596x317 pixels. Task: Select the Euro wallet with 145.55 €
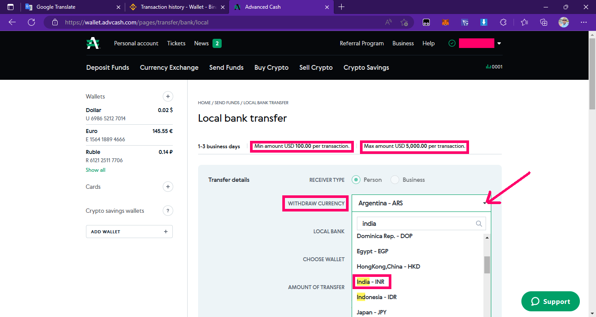[x=129, y=135]
